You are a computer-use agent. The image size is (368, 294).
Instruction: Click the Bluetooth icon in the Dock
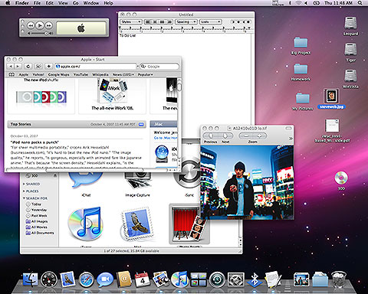coord(255,279)
